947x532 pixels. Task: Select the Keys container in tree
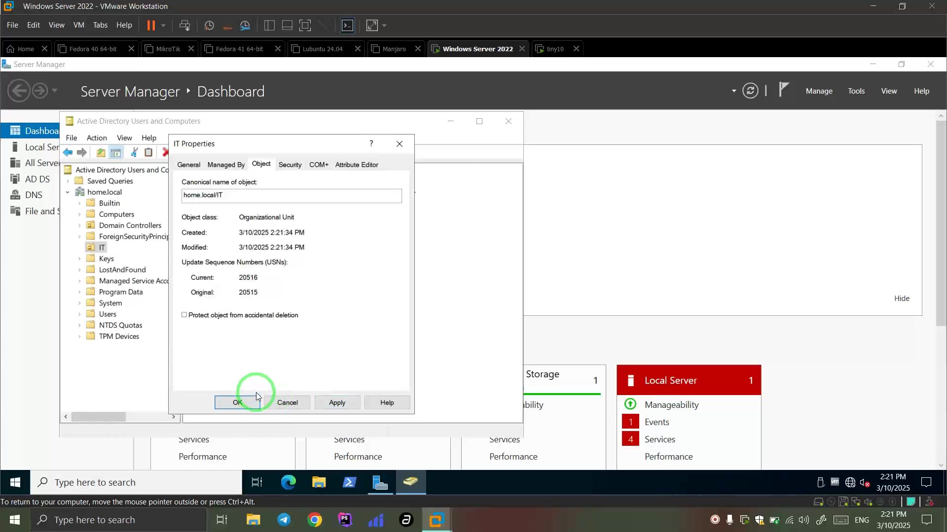(x=106, y=259)
